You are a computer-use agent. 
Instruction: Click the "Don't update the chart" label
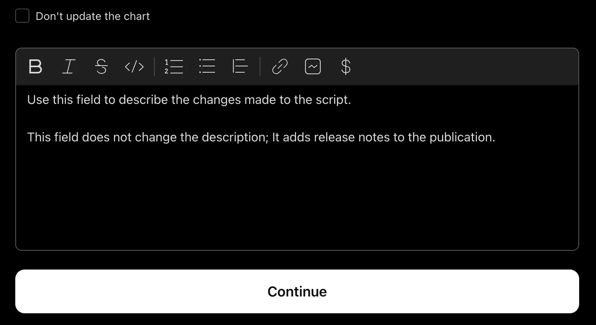[93, 16]
